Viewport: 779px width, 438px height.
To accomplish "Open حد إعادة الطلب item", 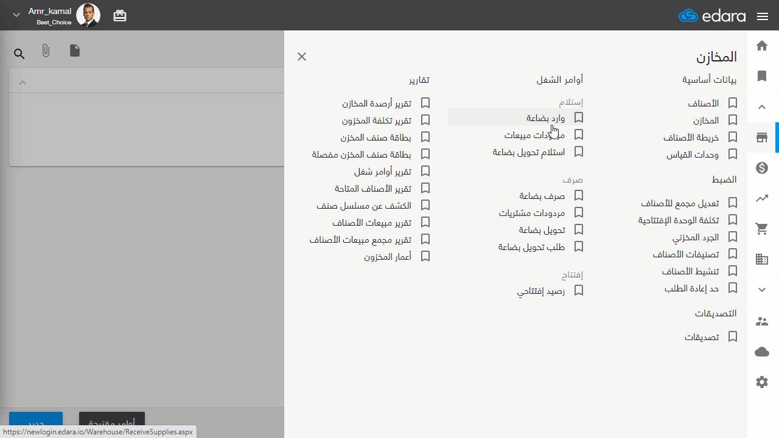I will [692, 288].
